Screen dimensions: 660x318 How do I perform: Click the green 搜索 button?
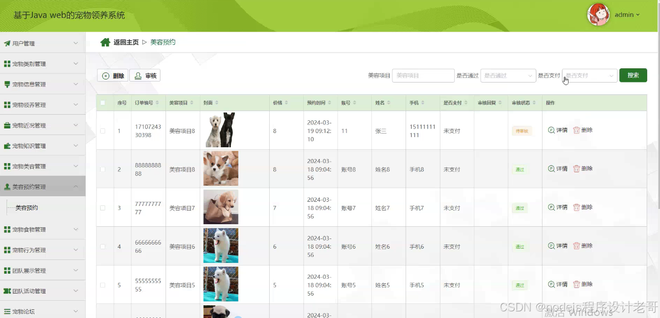click(633, 75)
